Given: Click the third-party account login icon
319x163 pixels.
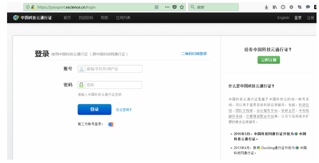Looking at the screenshot, I should tap(111, 124).
